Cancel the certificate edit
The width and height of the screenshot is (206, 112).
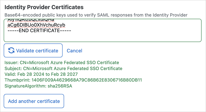[x=74, y=51]
